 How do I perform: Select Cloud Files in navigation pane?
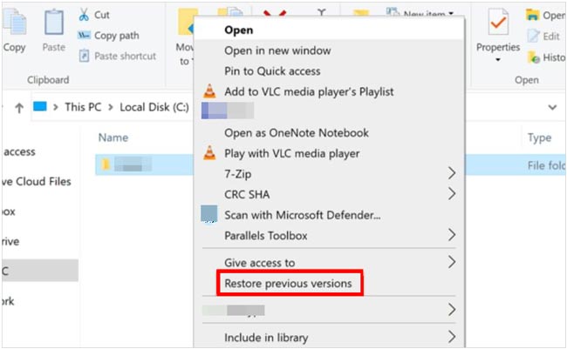pos(37,182)
